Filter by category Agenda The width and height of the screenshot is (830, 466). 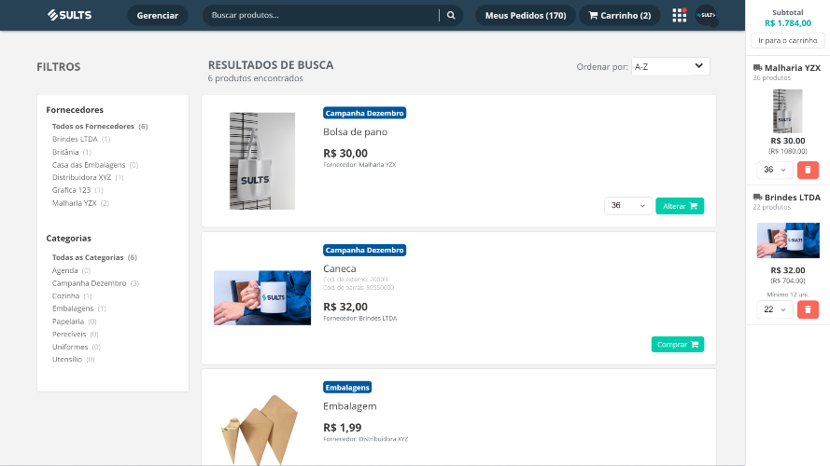[71, 270]
